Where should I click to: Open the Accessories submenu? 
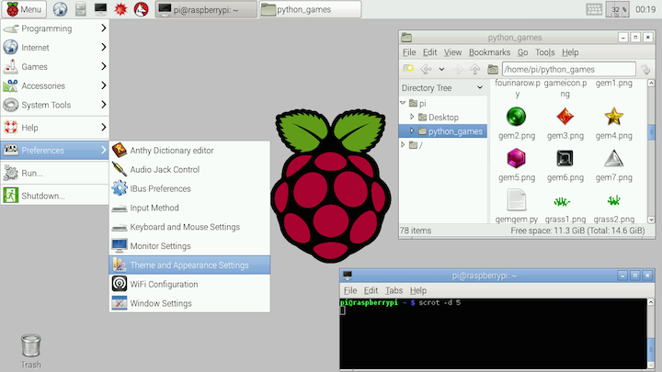[55, 85]
